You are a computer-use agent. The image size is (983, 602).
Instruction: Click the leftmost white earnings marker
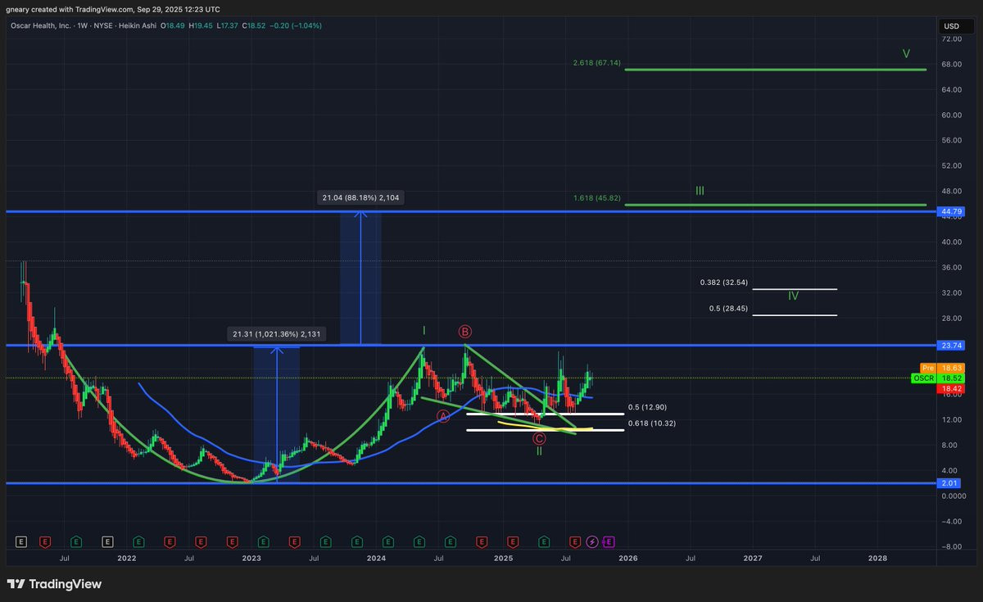click(21, 541)
